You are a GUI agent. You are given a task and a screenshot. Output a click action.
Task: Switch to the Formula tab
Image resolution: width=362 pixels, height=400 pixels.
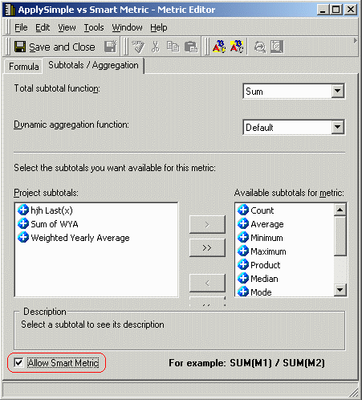click(x=23, y=66)
